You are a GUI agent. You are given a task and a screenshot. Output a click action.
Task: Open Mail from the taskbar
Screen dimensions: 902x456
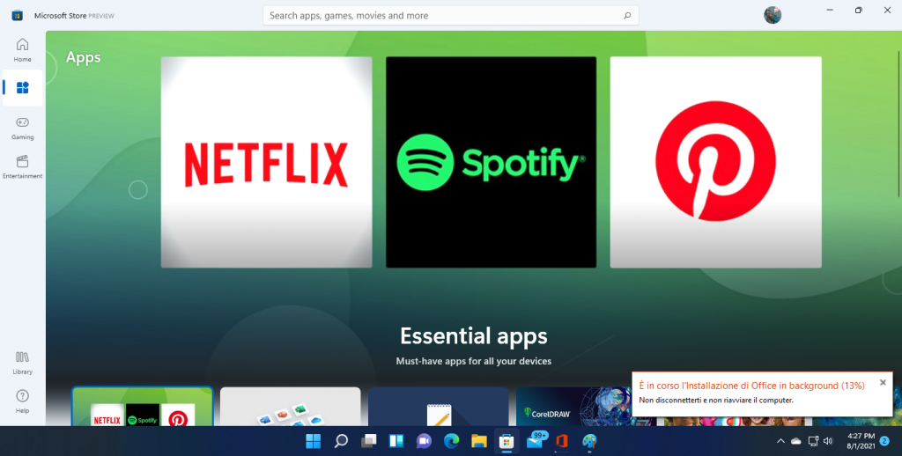(x=535, y=441)
